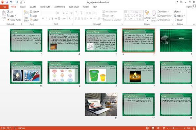Toggle Underline formatting button

[x=49, y=19]
